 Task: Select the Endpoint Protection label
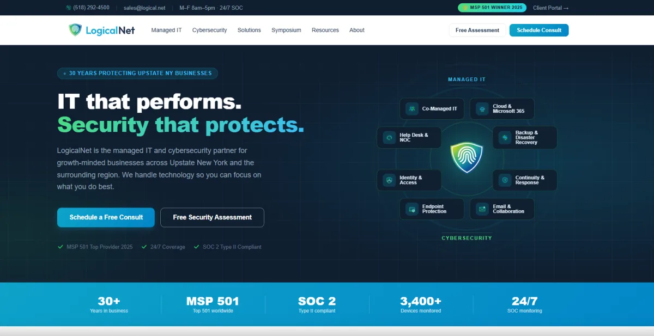434,209
